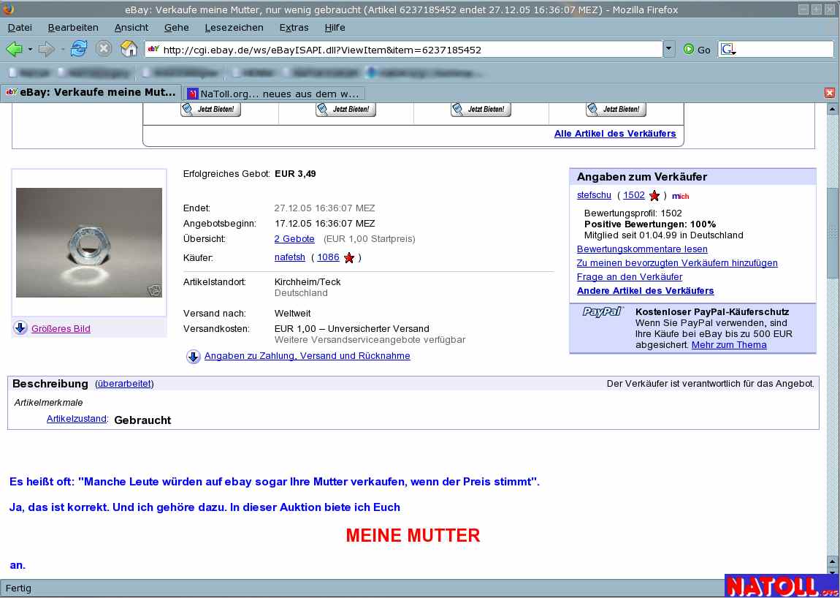Click the buyer's feedback score 1086

pyautogui.click(x=329, y=257)
